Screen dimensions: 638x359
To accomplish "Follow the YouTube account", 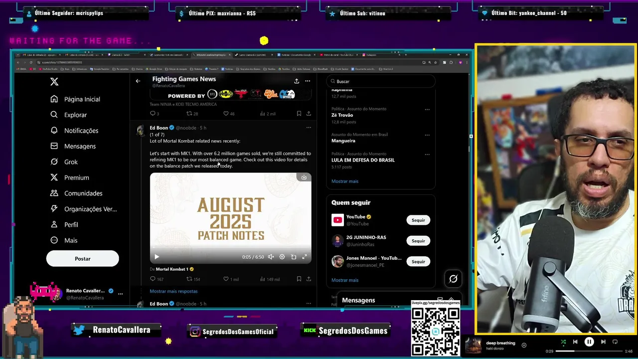I will (418, 220).
